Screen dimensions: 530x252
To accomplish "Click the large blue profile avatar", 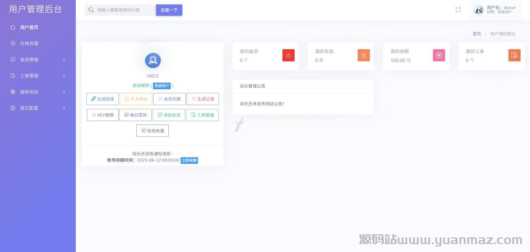I will tap(153, 60).
